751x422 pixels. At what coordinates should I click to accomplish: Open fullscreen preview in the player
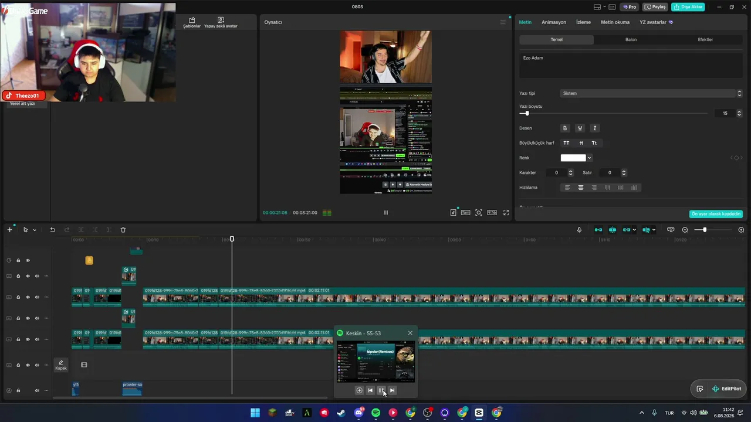pyautogui.click(x=506, y=213)
